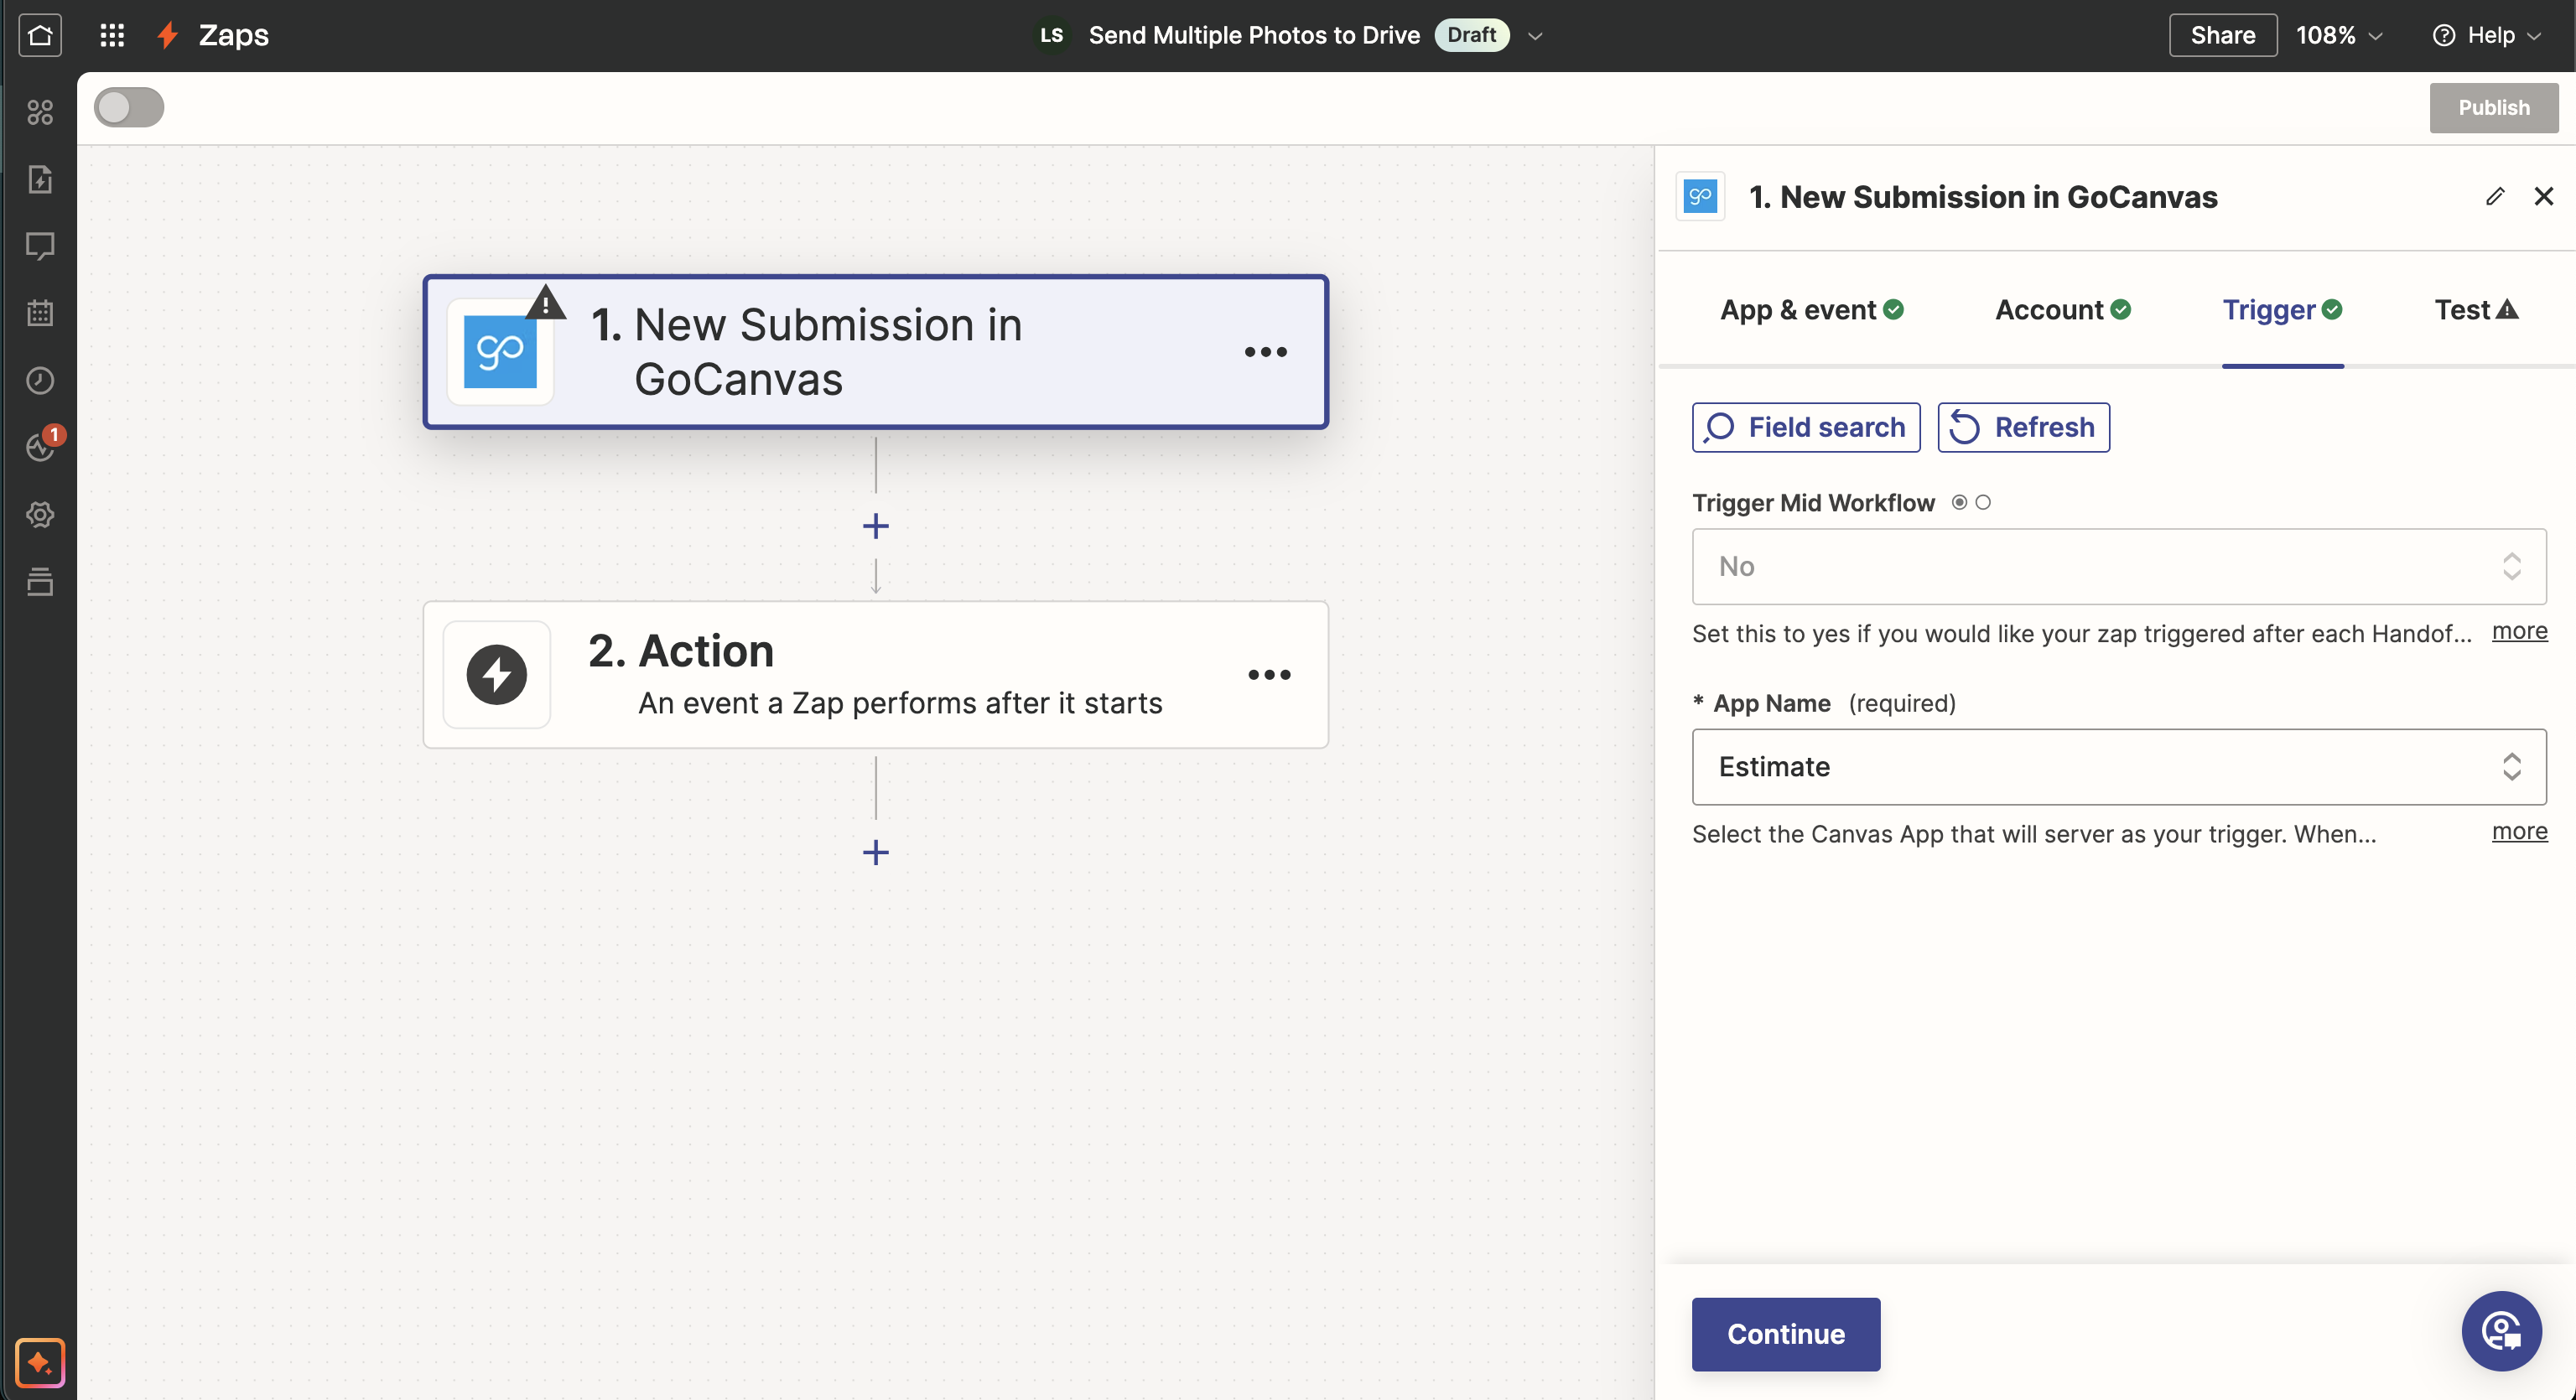Add a step between trigger and action
Image resolution: width=2576 pixels, height=1400 pixels.
(876, 526)
